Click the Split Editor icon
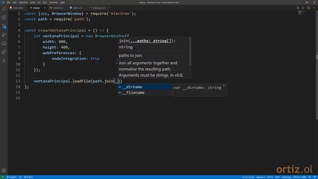Viewport: 318px width, 179px height. pyautogui.click(x=309, y=8)
